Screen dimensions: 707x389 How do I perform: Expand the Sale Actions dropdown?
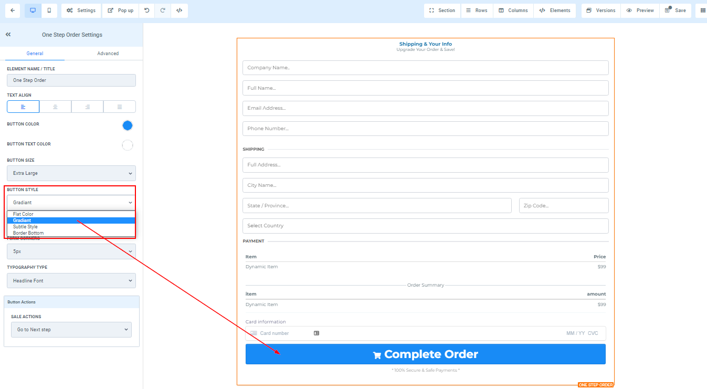coord(71,330)
